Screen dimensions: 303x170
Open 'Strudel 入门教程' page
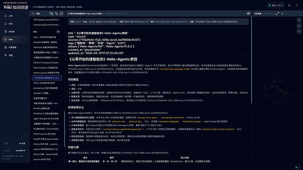click(x=47, y=93)
